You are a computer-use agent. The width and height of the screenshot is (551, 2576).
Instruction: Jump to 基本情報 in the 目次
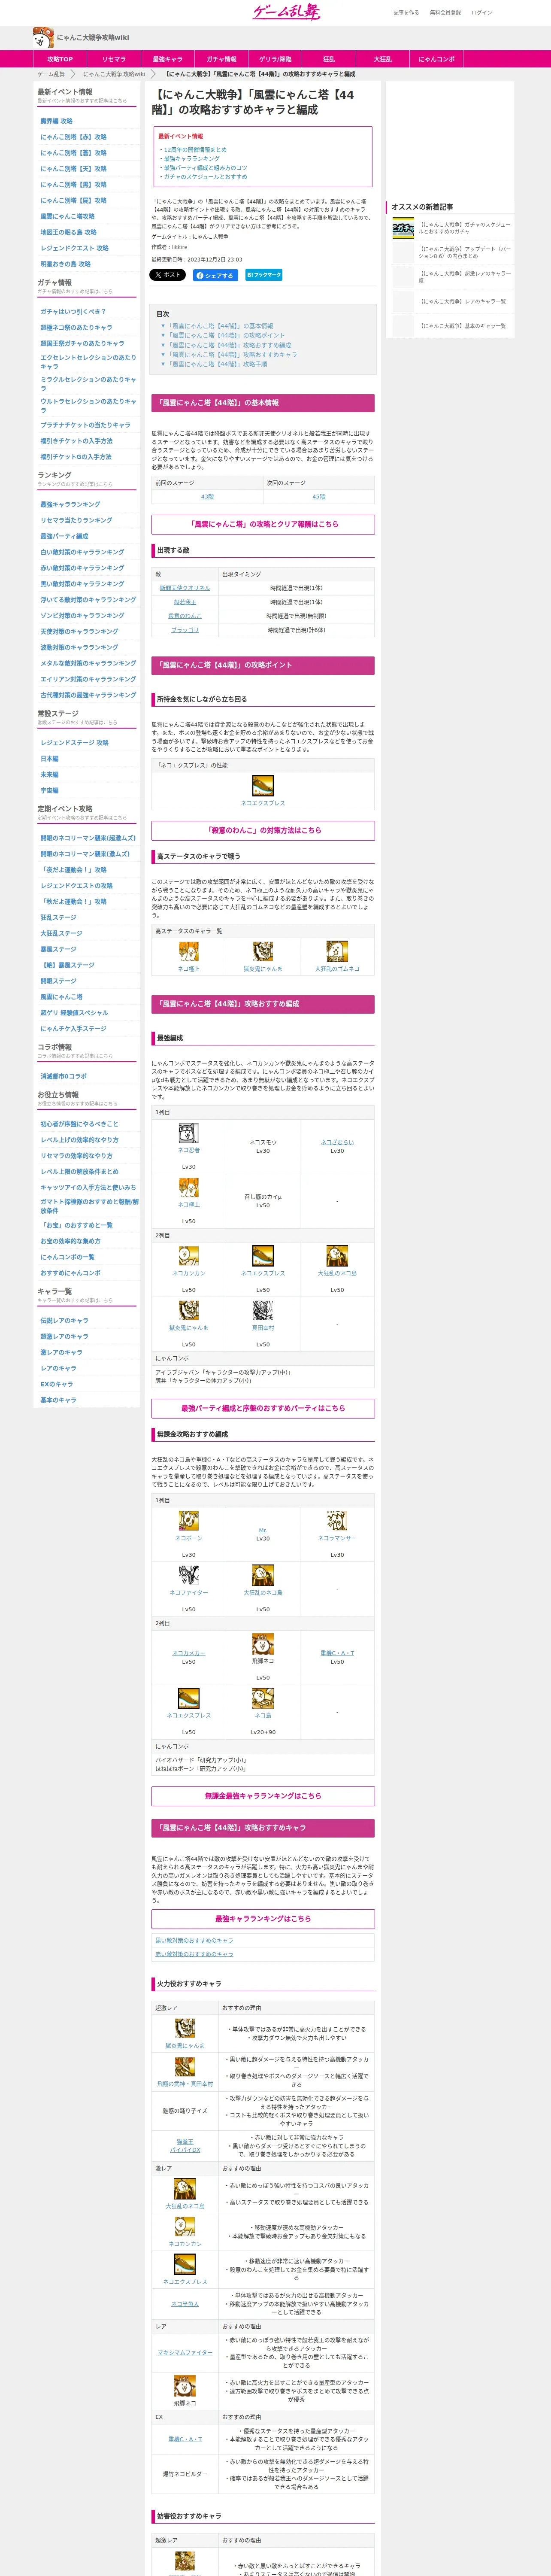click(220, 326)
